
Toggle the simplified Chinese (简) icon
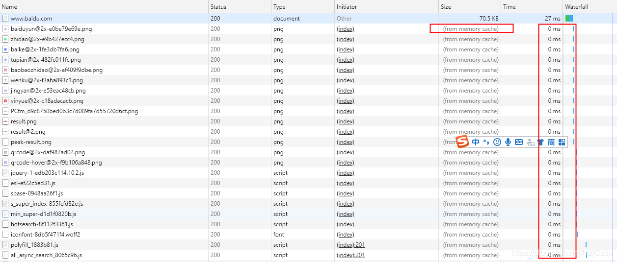click(551, 142)
